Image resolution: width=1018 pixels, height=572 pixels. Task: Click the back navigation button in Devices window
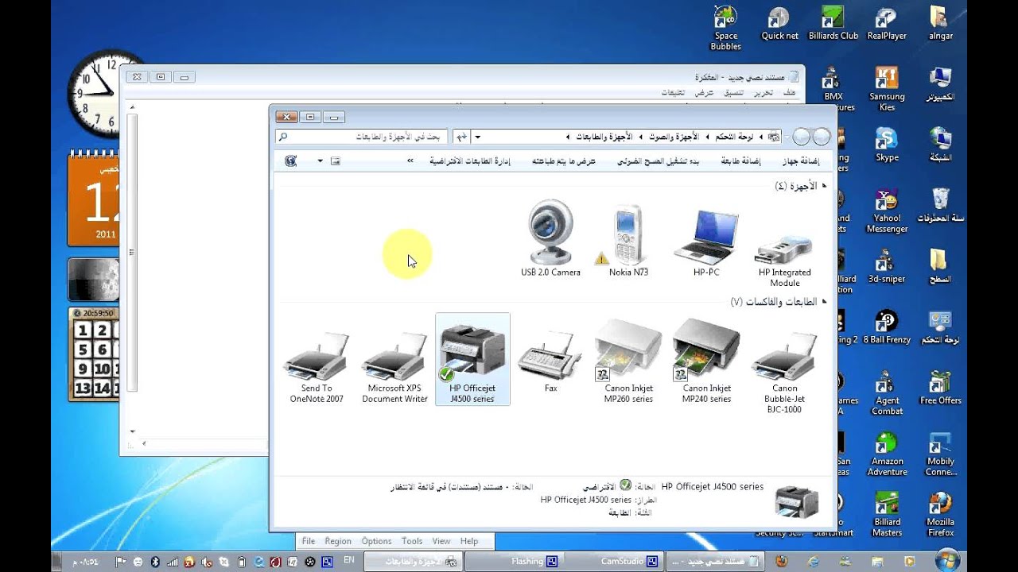(822, 137)
